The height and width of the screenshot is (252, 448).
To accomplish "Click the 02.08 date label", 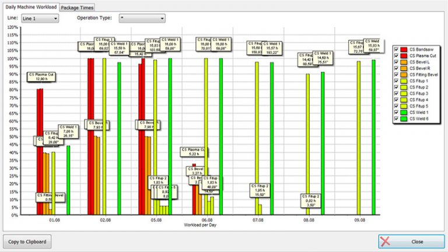I will click(x=105, y=220).
